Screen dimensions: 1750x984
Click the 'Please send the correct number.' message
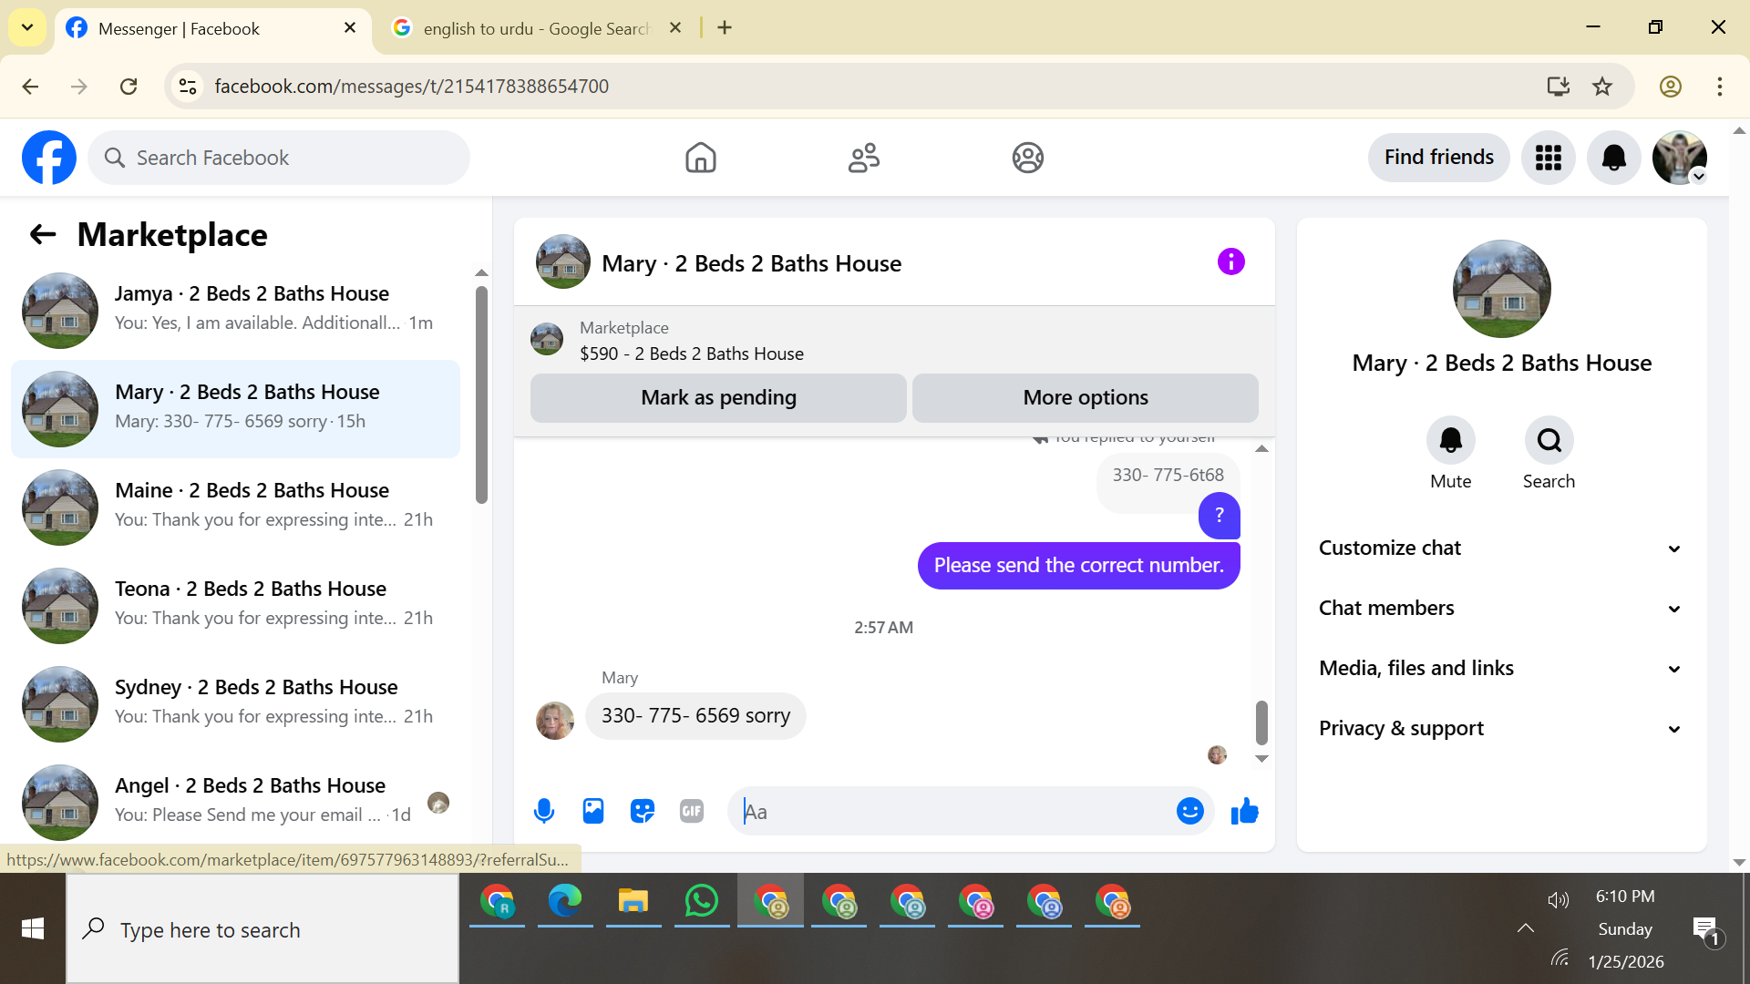pyautogui.click(x=1078, y=566)
